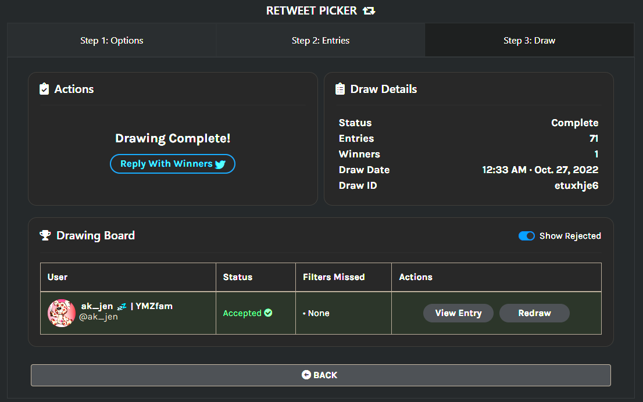Image resolution: width=643 pixels, height=402 pixels.
Task: Click the Winners count value 1
Action: pyautogui.click(x=596, y=154)
